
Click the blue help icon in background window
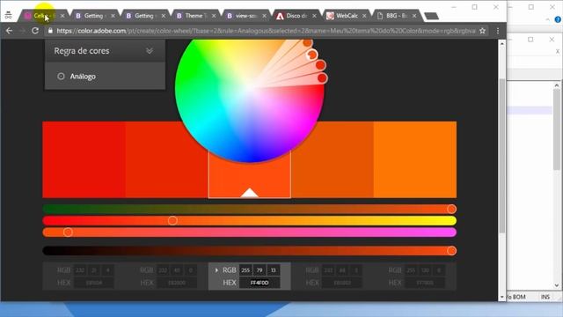click(x=558, y=19)
